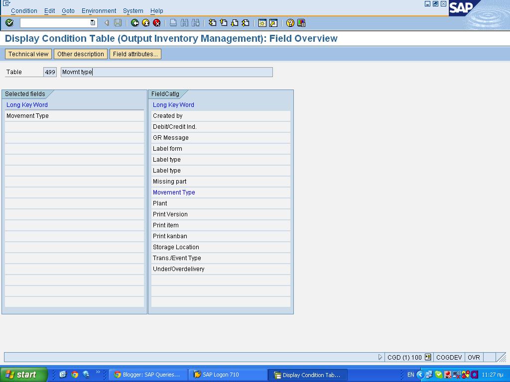This screenshot has width=510, height=382.
Task: Select Plant in field catalog
Action: tap(221, 203)
